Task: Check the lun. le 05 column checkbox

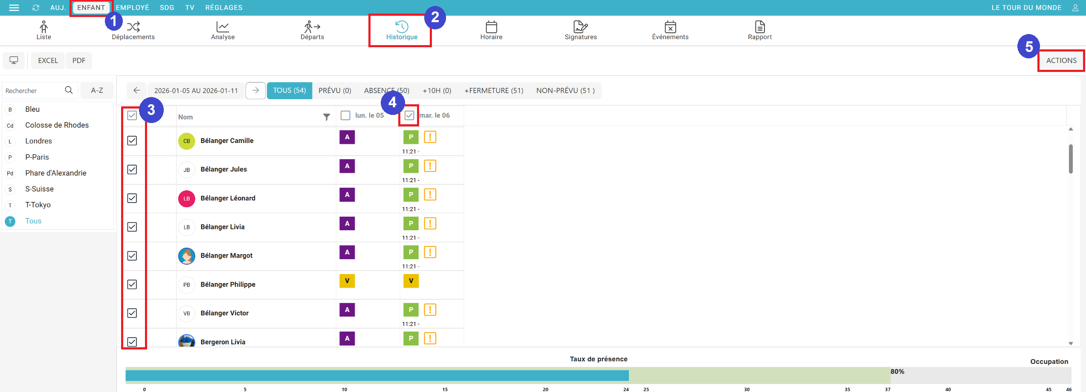Action: (345, 115)
